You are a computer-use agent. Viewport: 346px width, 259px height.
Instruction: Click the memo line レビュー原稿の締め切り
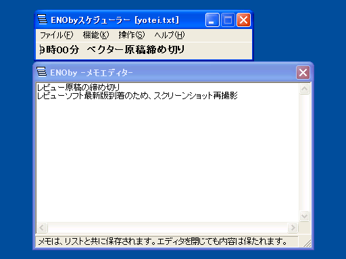(x=78, y=87)
